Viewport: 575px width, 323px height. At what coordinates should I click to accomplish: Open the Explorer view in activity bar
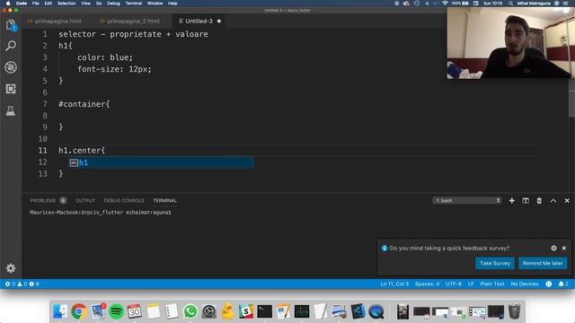click(11, 25)
